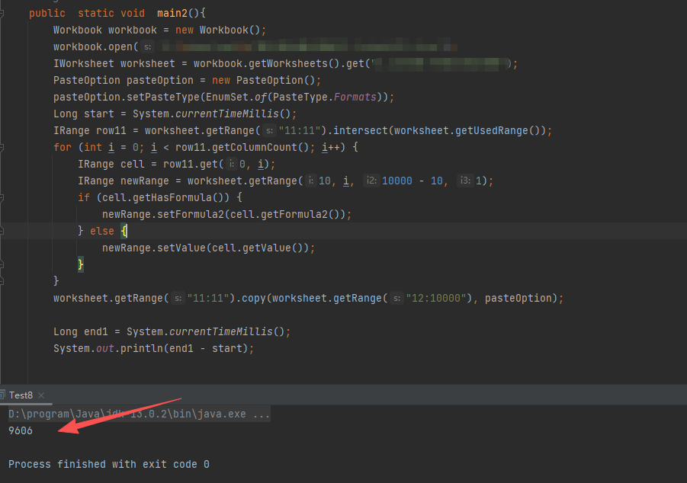Click the s: hint before "12:10000"
Image resolution: width=687 pixels, height=483 pixels.
[x=396, y=299]
